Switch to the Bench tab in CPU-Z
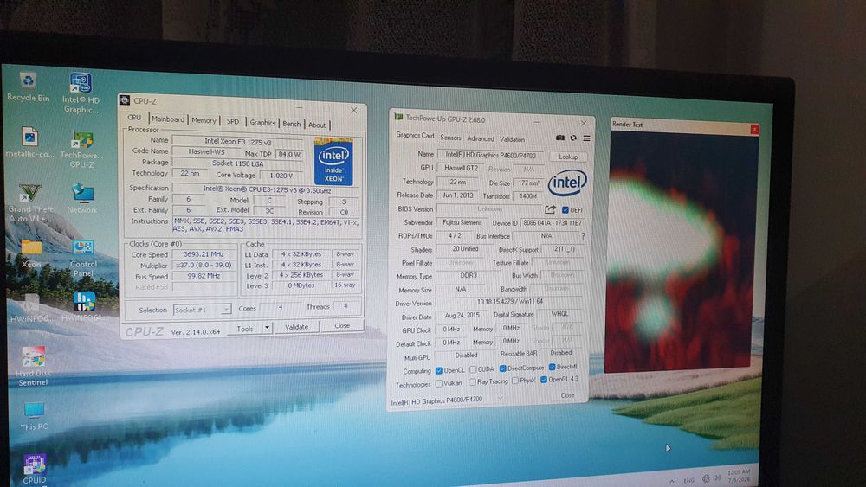 (292, 124)
